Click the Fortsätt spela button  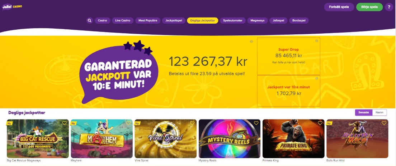[339, 7]
